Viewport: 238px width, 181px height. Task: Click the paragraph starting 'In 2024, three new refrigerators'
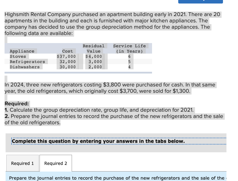click(x=110, y=88)
